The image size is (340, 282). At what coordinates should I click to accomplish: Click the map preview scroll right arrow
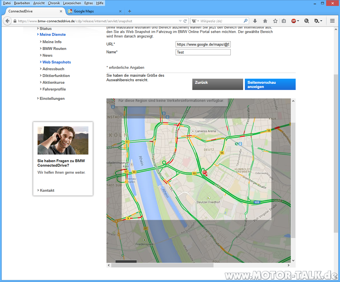click(289, 265)
